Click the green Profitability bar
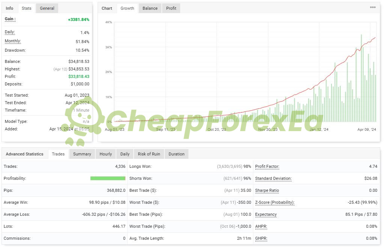 tap(108, 178)
